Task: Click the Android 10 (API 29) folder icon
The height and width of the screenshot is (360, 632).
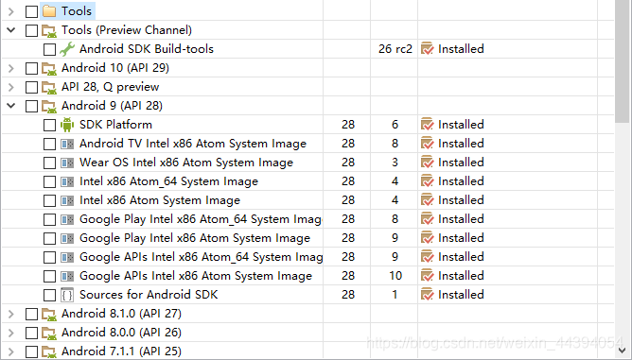Action: [49, 68]
